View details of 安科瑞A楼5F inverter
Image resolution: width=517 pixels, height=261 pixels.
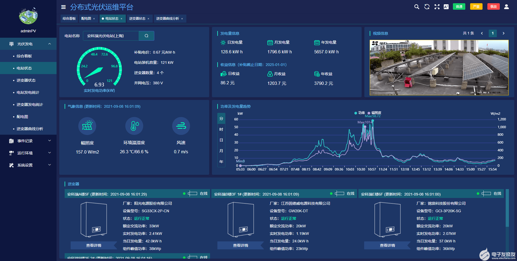coord(94,245)
